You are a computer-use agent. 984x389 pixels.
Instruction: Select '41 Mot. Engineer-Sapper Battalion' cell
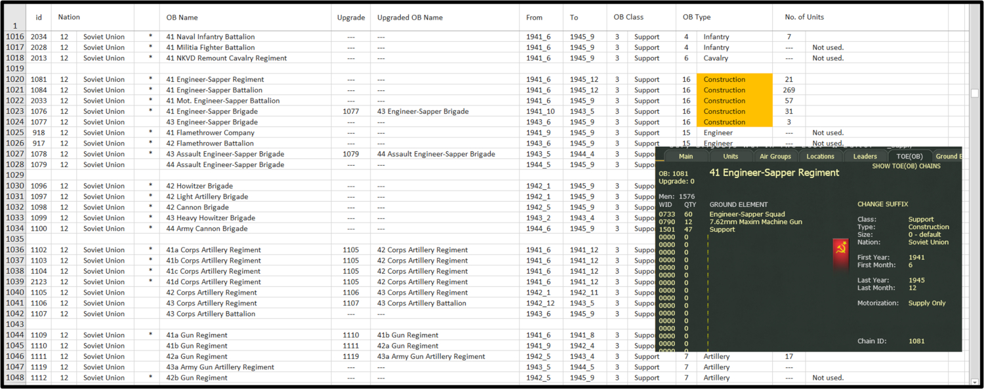tap(245, 101)
